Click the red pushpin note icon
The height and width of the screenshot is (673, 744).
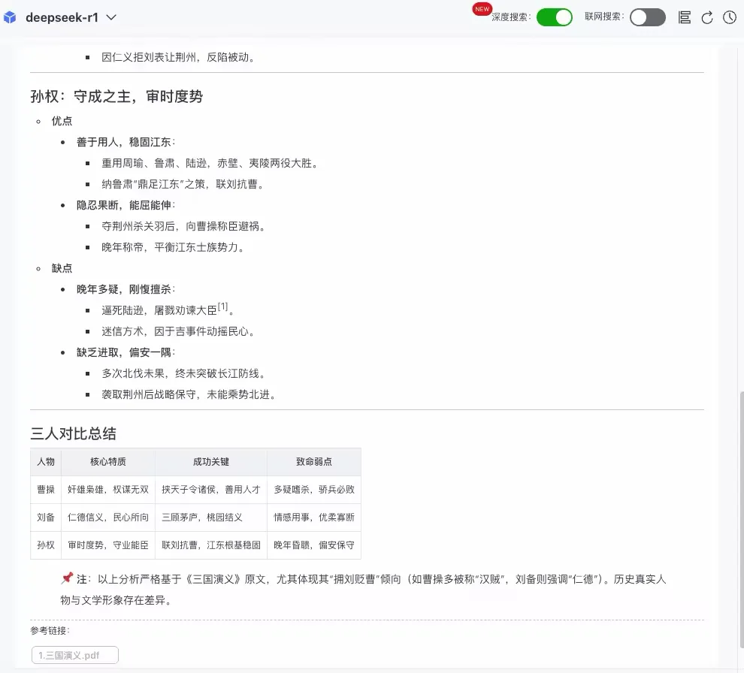click(x=67, y=578)
